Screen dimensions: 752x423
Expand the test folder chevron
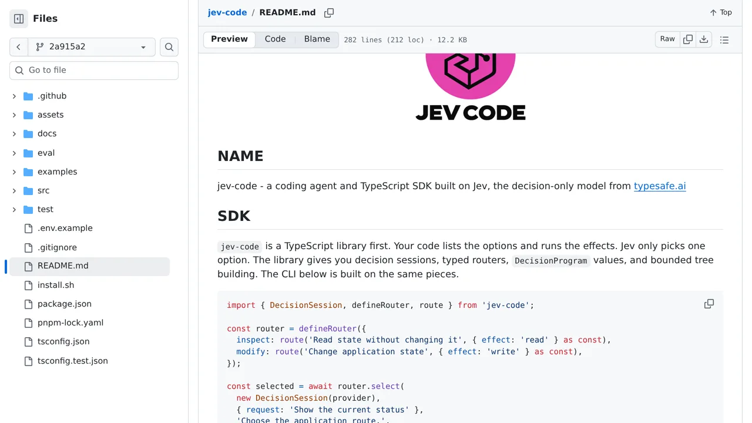click(x=14, y=209)
